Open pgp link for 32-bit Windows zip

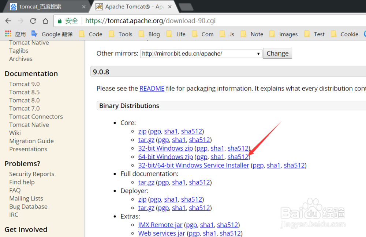(x=202, y=149)
